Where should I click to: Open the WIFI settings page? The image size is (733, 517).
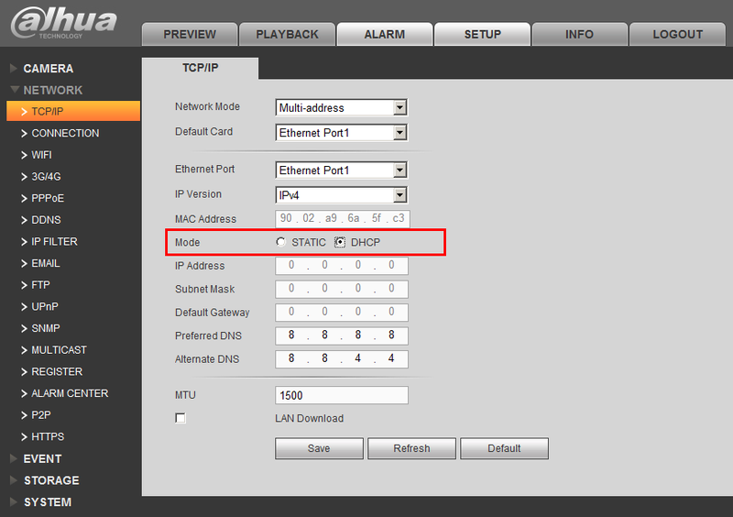tap(41, 155)
